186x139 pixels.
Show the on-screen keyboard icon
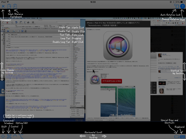(x=183, y=137)
